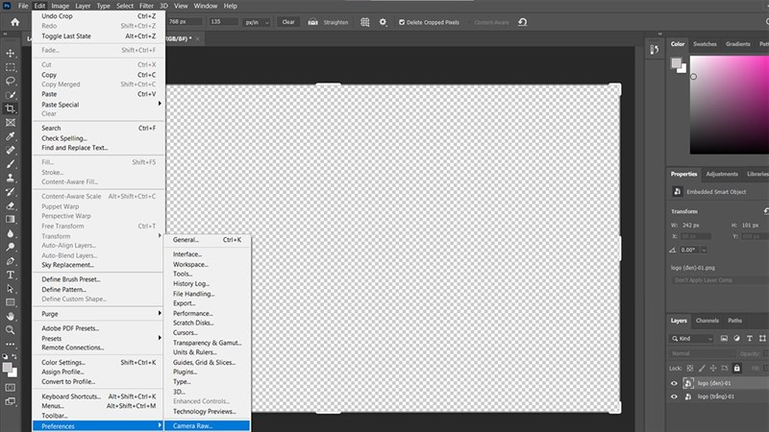Screen dimensions: 769x432
Task: Open Scratch Disks preferences
Action: [x=207, y=323]
